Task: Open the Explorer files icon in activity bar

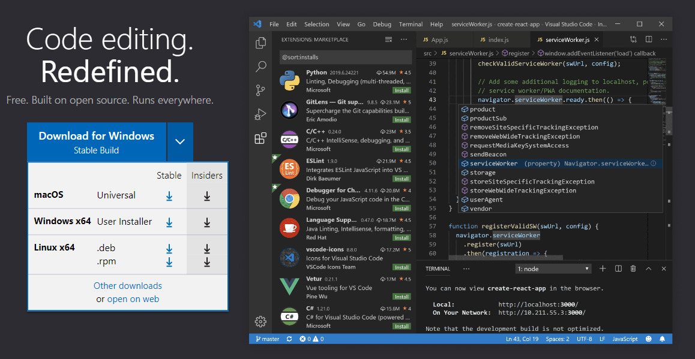Action: click(x=261, y=43)
